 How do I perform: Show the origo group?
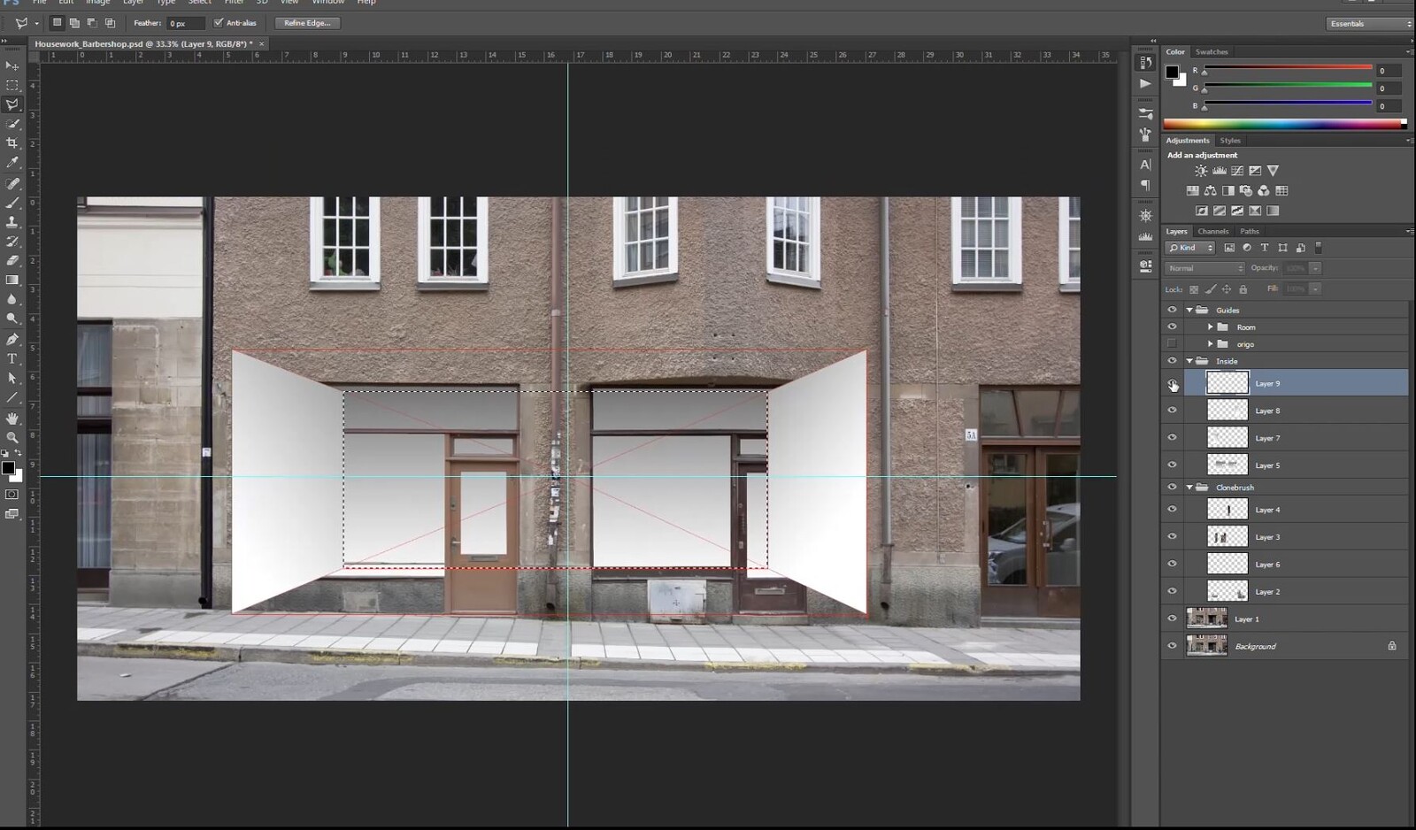(1172, 343)
